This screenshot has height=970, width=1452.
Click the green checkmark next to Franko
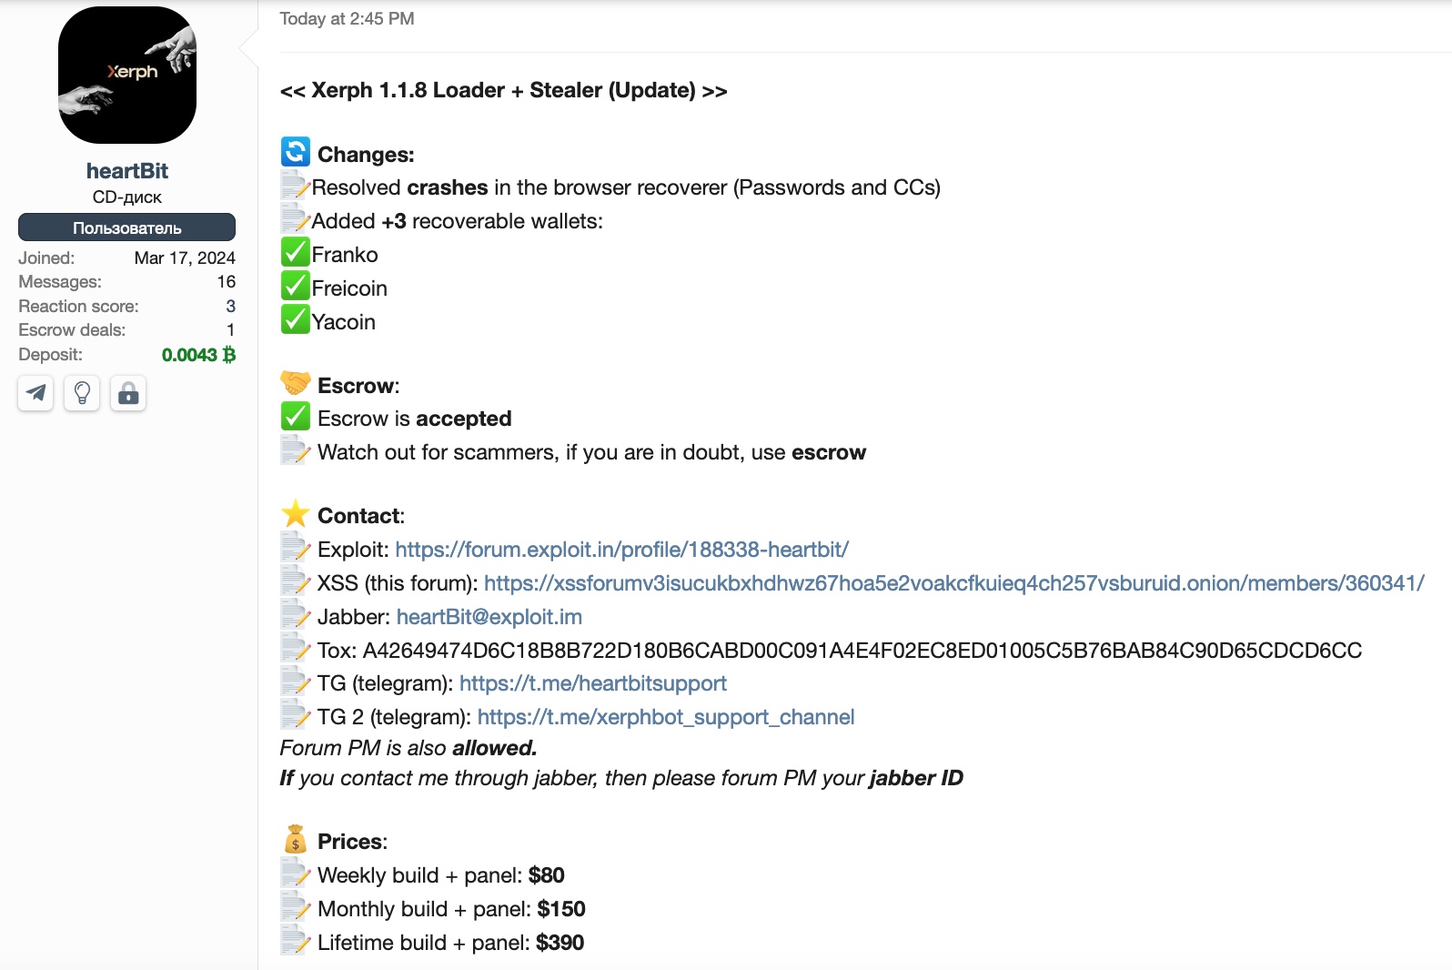click(x=296, y=252)
